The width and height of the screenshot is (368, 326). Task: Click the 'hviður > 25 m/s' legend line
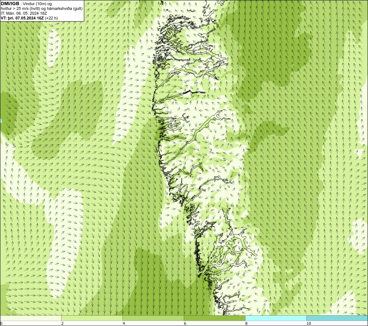coord(42,8)
